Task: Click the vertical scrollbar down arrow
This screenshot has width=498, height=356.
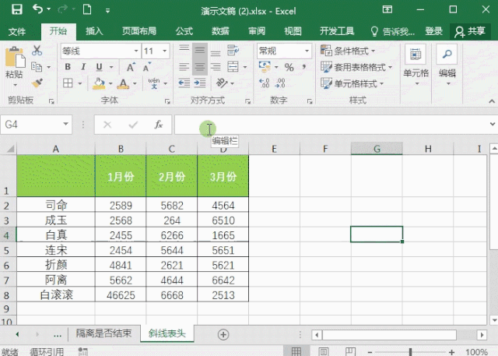Action: click(493, 319)
